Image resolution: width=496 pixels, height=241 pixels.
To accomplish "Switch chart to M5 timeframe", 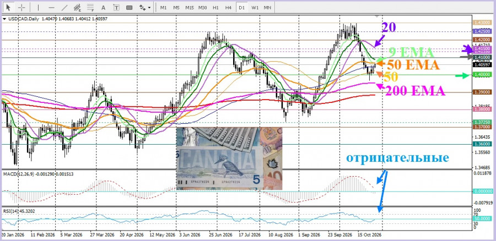I will click(176, 7).
